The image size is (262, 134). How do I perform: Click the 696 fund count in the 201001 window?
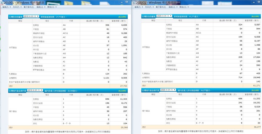pos(107,99)
